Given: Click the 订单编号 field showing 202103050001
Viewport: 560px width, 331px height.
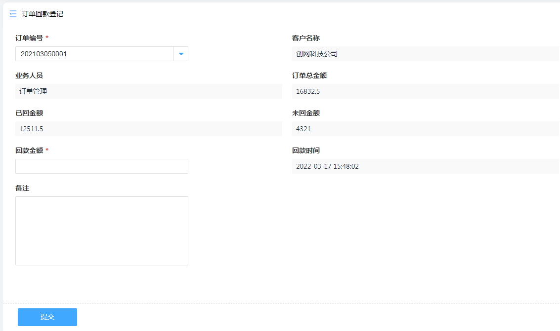Looking at the screenshot, I should pyautogui.click(x=94, y=54).
